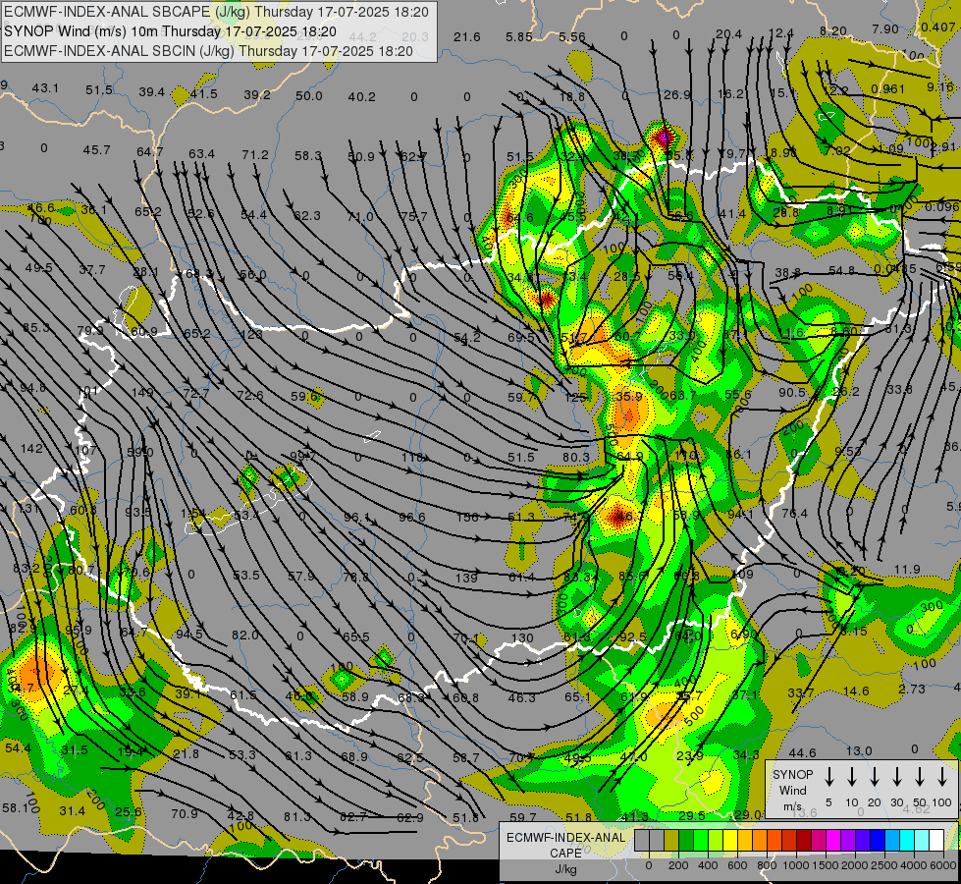The image size is (961, 884).
Task: Click the map value 46.3
Action: pyautogui.click(x=521, y=697)
